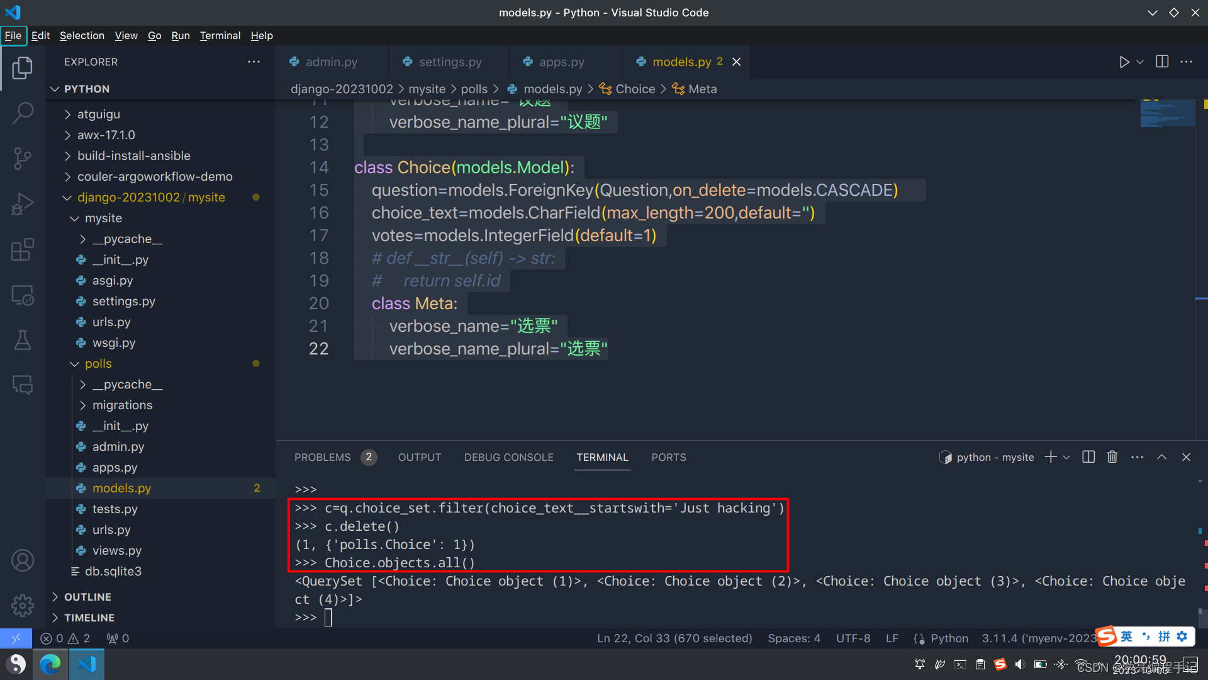
Task: Split the editor to the right
Action: 1162,62
